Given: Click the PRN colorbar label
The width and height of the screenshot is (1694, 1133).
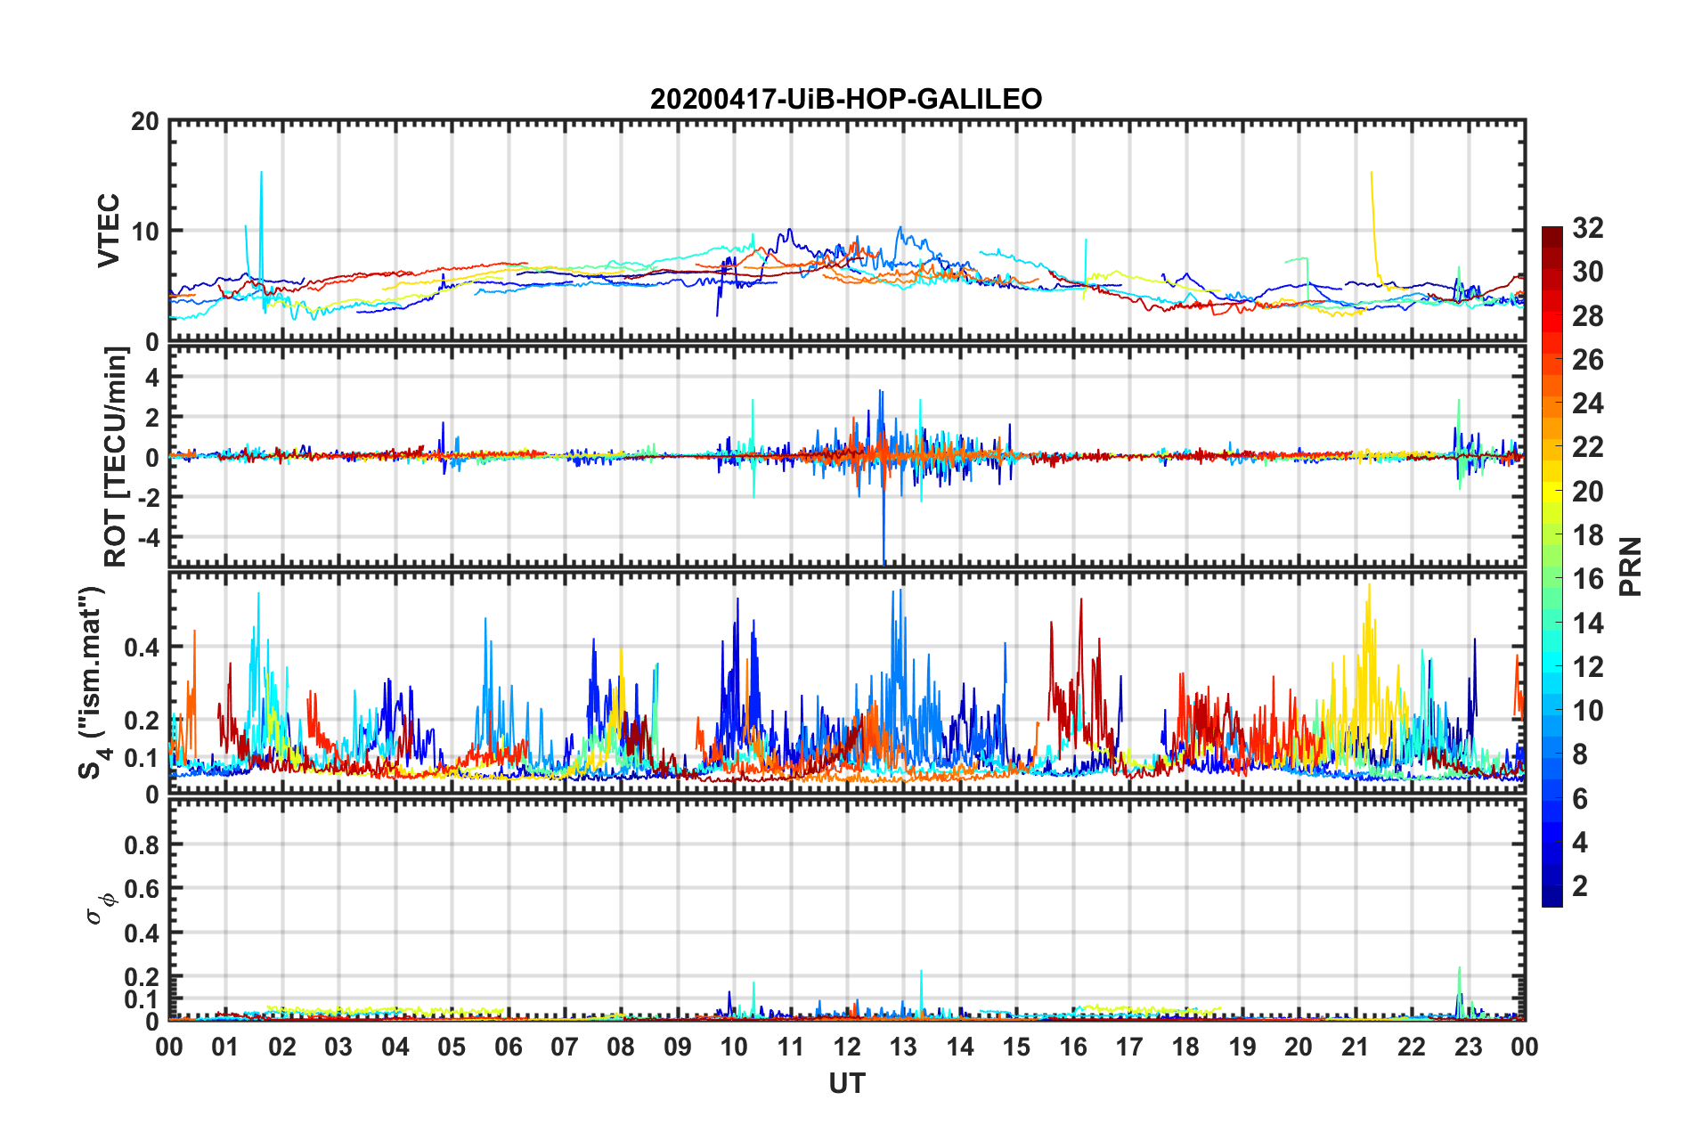Looking at the screenshot, I should click(1631, 566).
